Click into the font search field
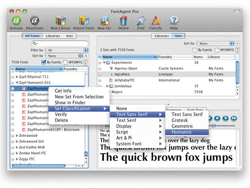 (x=60, y=43)
